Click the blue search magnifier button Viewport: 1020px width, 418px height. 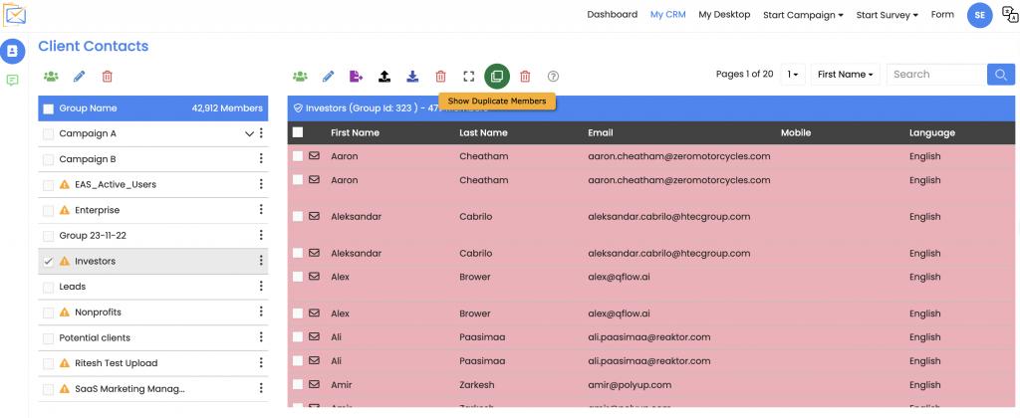pyautogui.click(x=1000, y=75)
